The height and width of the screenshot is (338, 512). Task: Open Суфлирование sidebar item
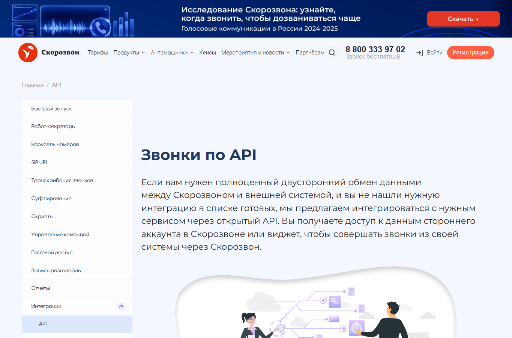(77, 199)
